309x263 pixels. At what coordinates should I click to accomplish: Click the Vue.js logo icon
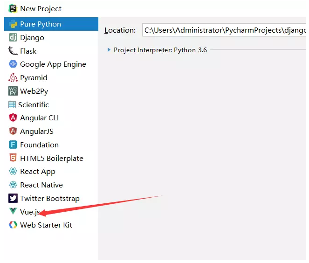tap(13, 211)
